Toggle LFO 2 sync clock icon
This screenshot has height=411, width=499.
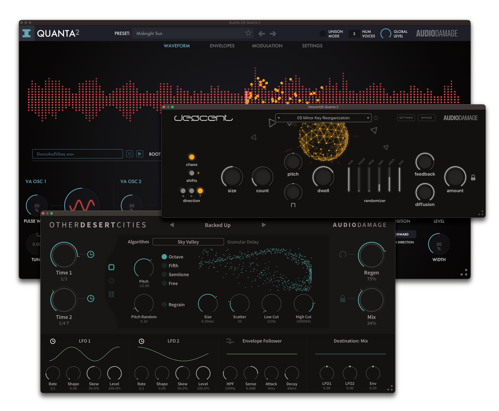pyautogui.click(x=142, y=341)
